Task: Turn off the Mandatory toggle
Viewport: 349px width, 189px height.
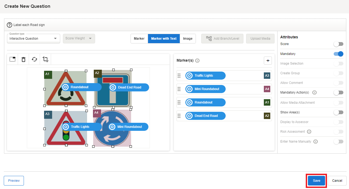Action: pos(338,54)
